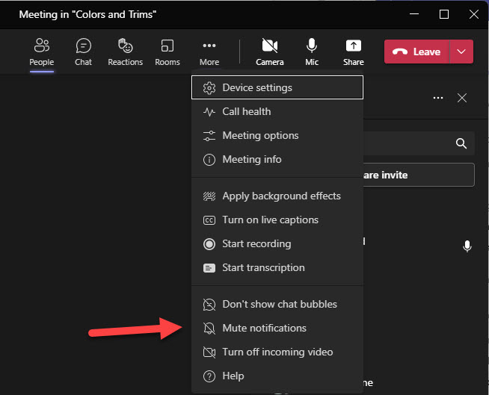Select Mute notifications

coord(264,328)
